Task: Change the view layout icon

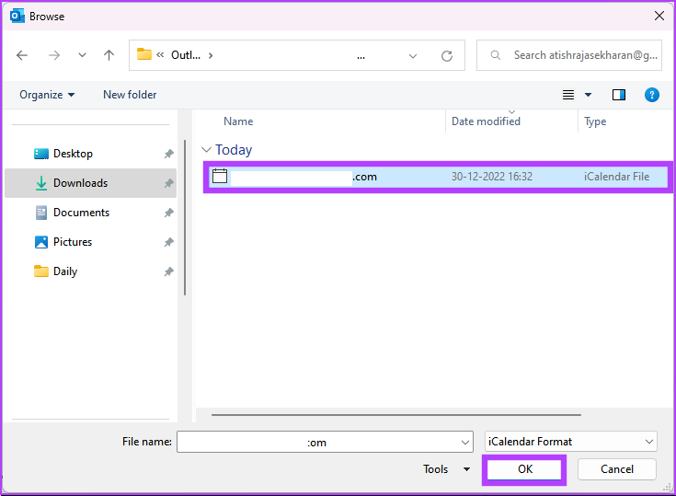Action: [x=568, y=95]
